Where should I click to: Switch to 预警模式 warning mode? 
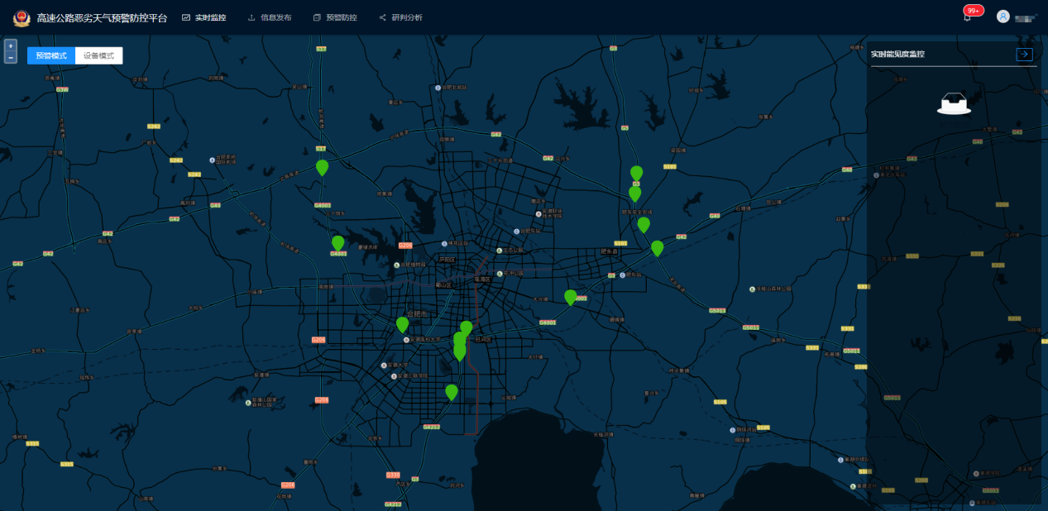tap(51, 55)
